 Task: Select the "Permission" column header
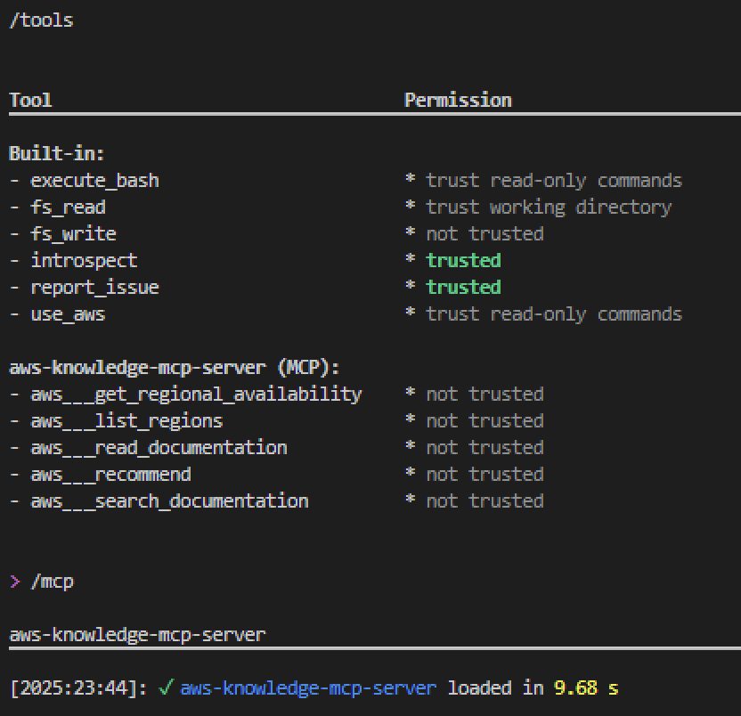pyautogui.click(x=458, y=101)
